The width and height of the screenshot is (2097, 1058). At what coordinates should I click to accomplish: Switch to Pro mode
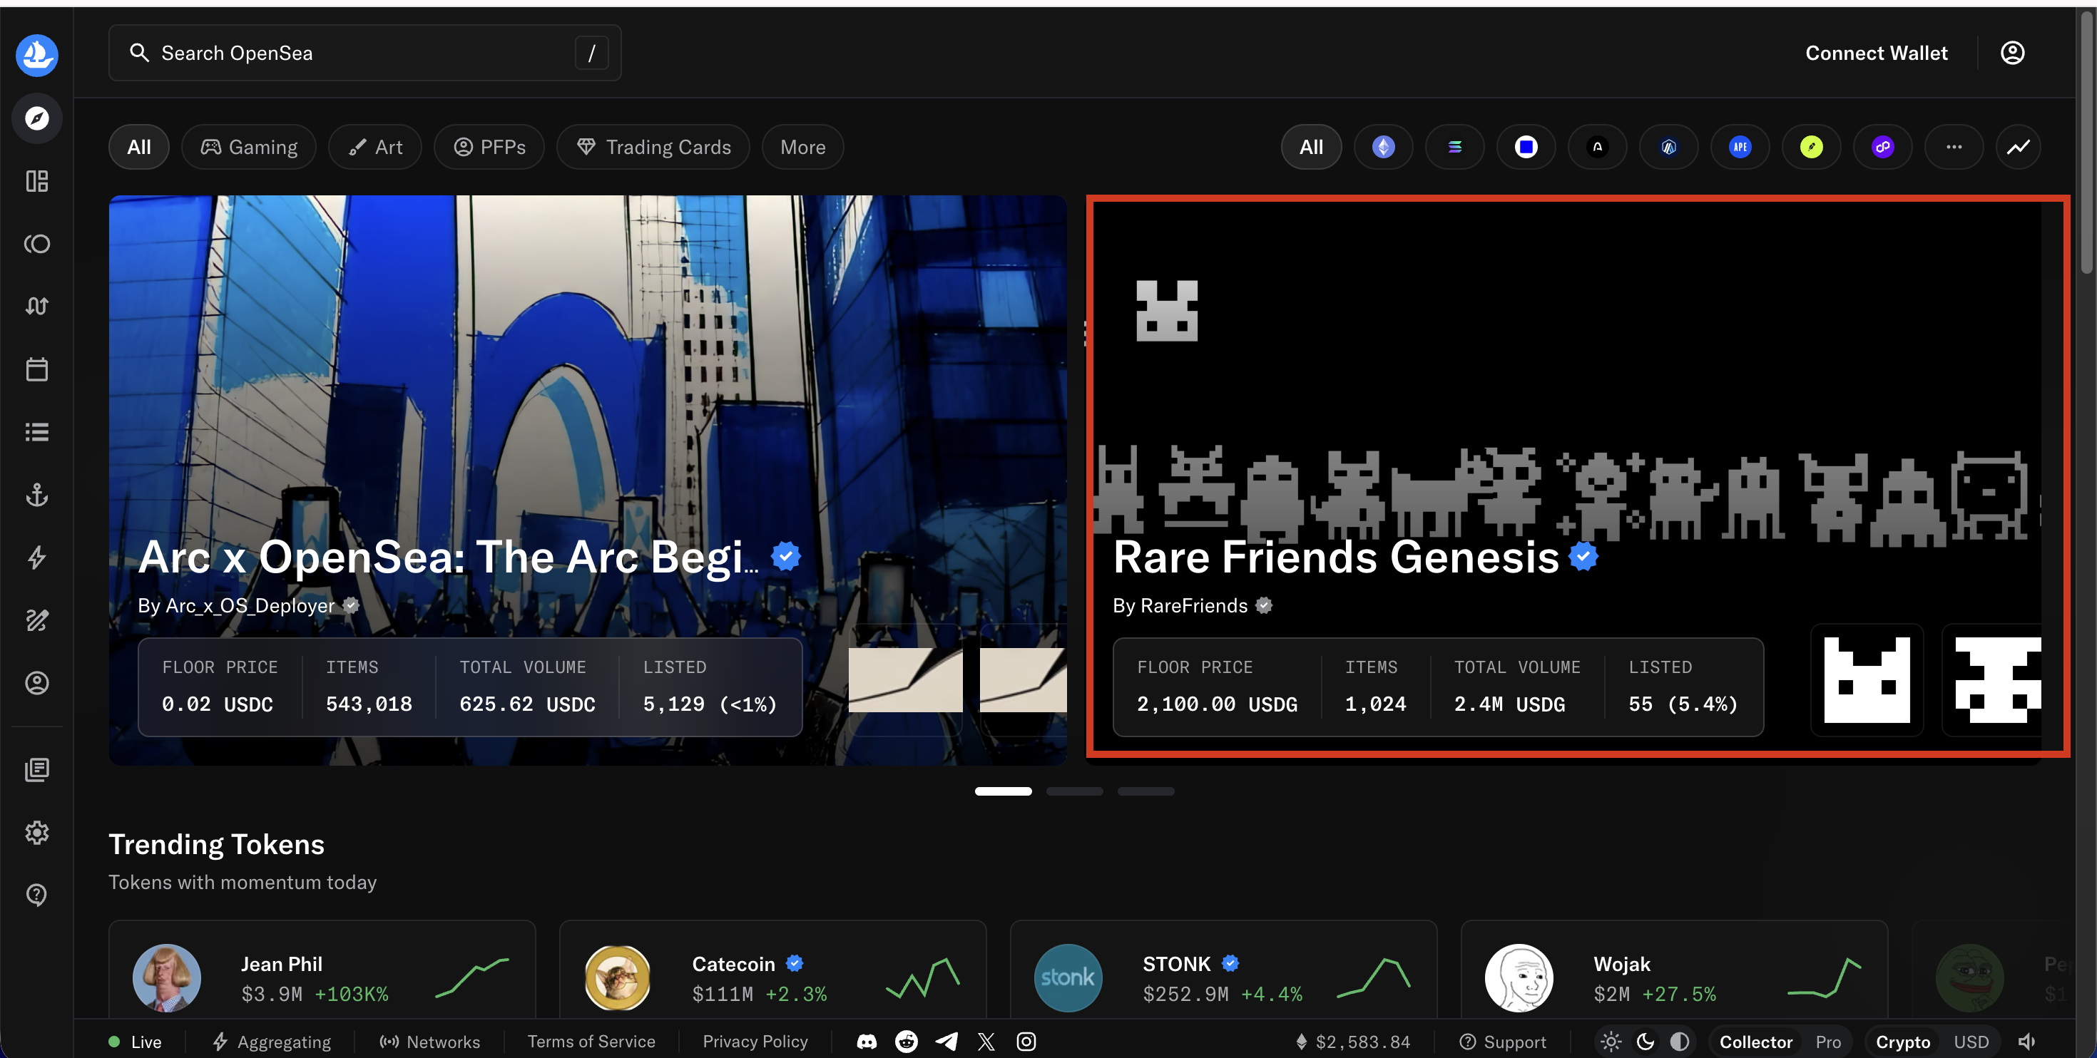pos(1828,1042)
